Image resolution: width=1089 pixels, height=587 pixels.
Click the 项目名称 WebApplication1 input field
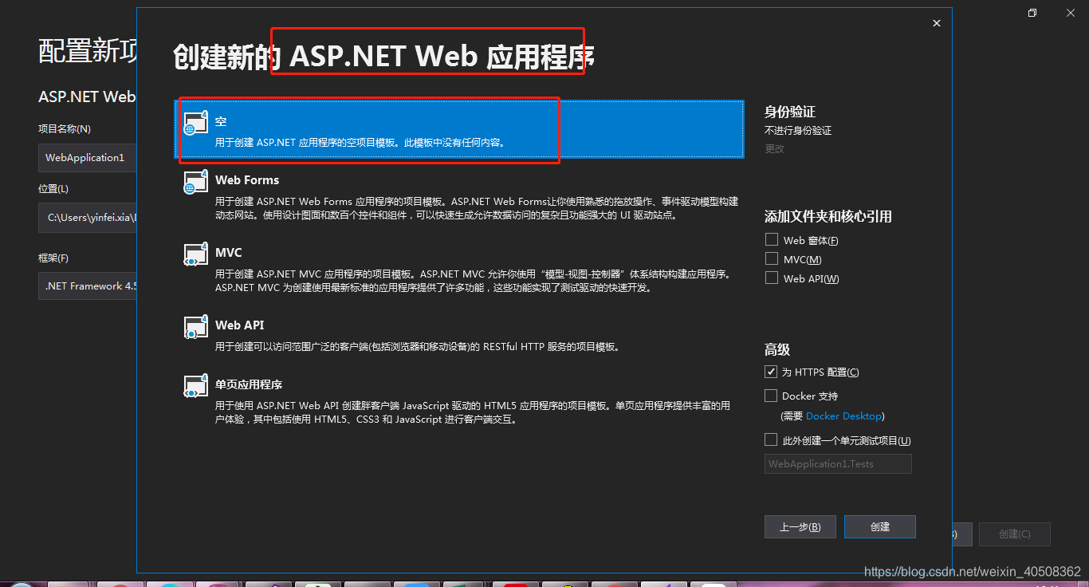88,158
